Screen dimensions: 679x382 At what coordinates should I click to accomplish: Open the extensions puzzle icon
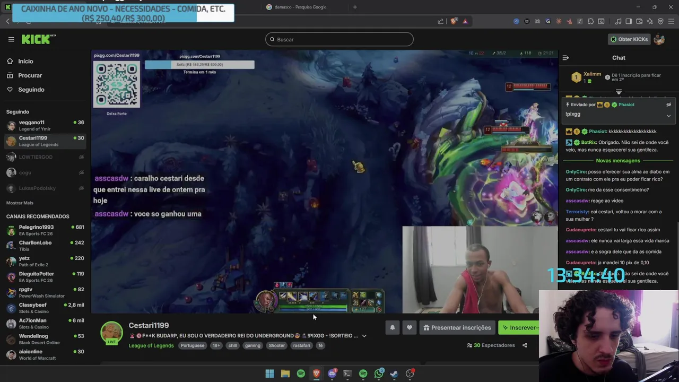click(590, 21)
